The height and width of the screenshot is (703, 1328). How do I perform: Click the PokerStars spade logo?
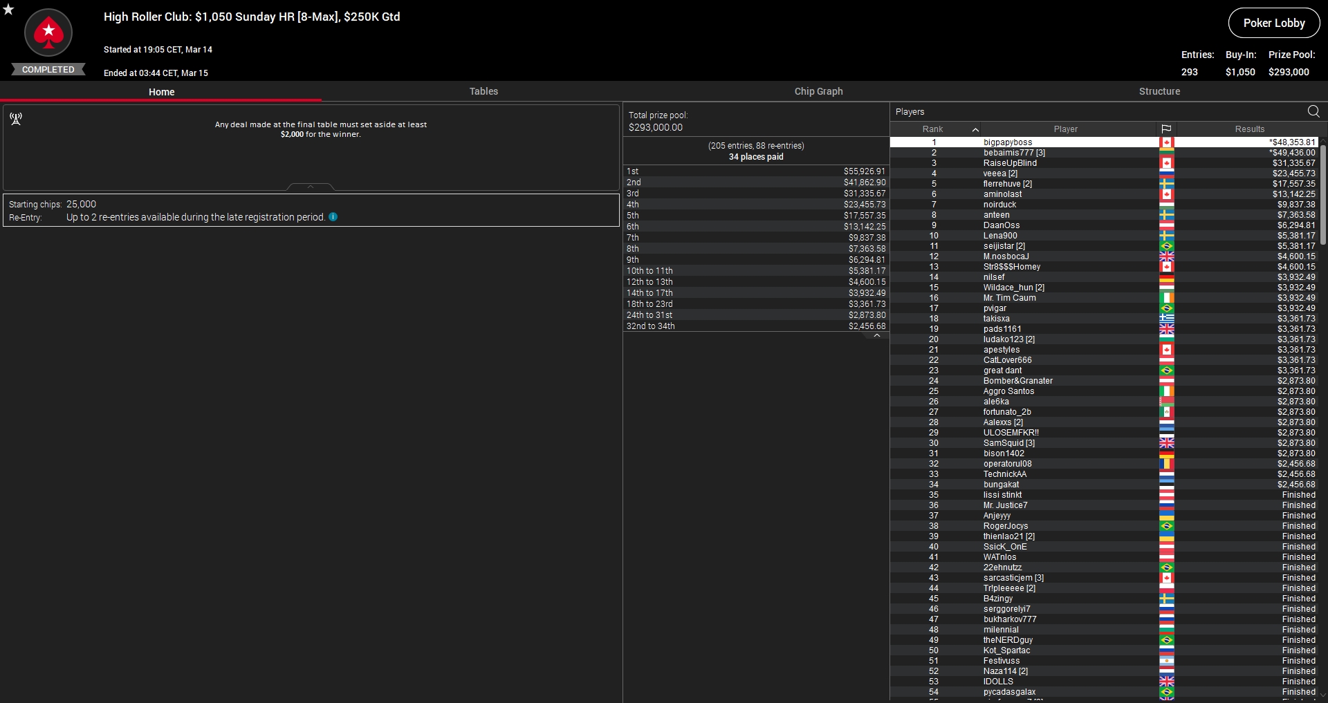click(48, 32)
